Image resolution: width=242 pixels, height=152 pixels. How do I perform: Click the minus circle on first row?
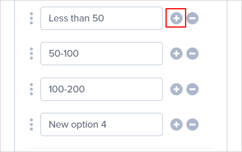192,18
